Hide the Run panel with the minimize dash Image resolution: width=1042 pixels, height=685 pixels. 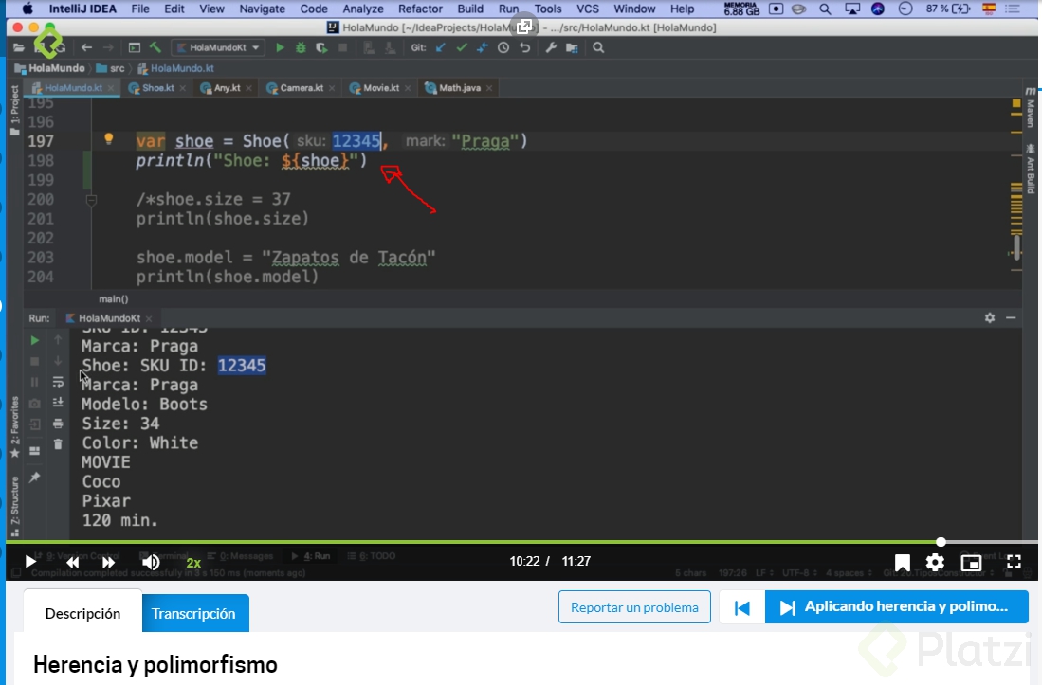pyautogui.click(x=1011, y=318)
